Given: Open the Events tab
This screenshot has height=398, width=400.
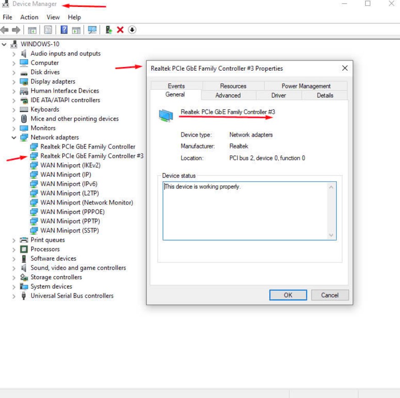Looking at the screenshot, I should [x=176, y=86].
